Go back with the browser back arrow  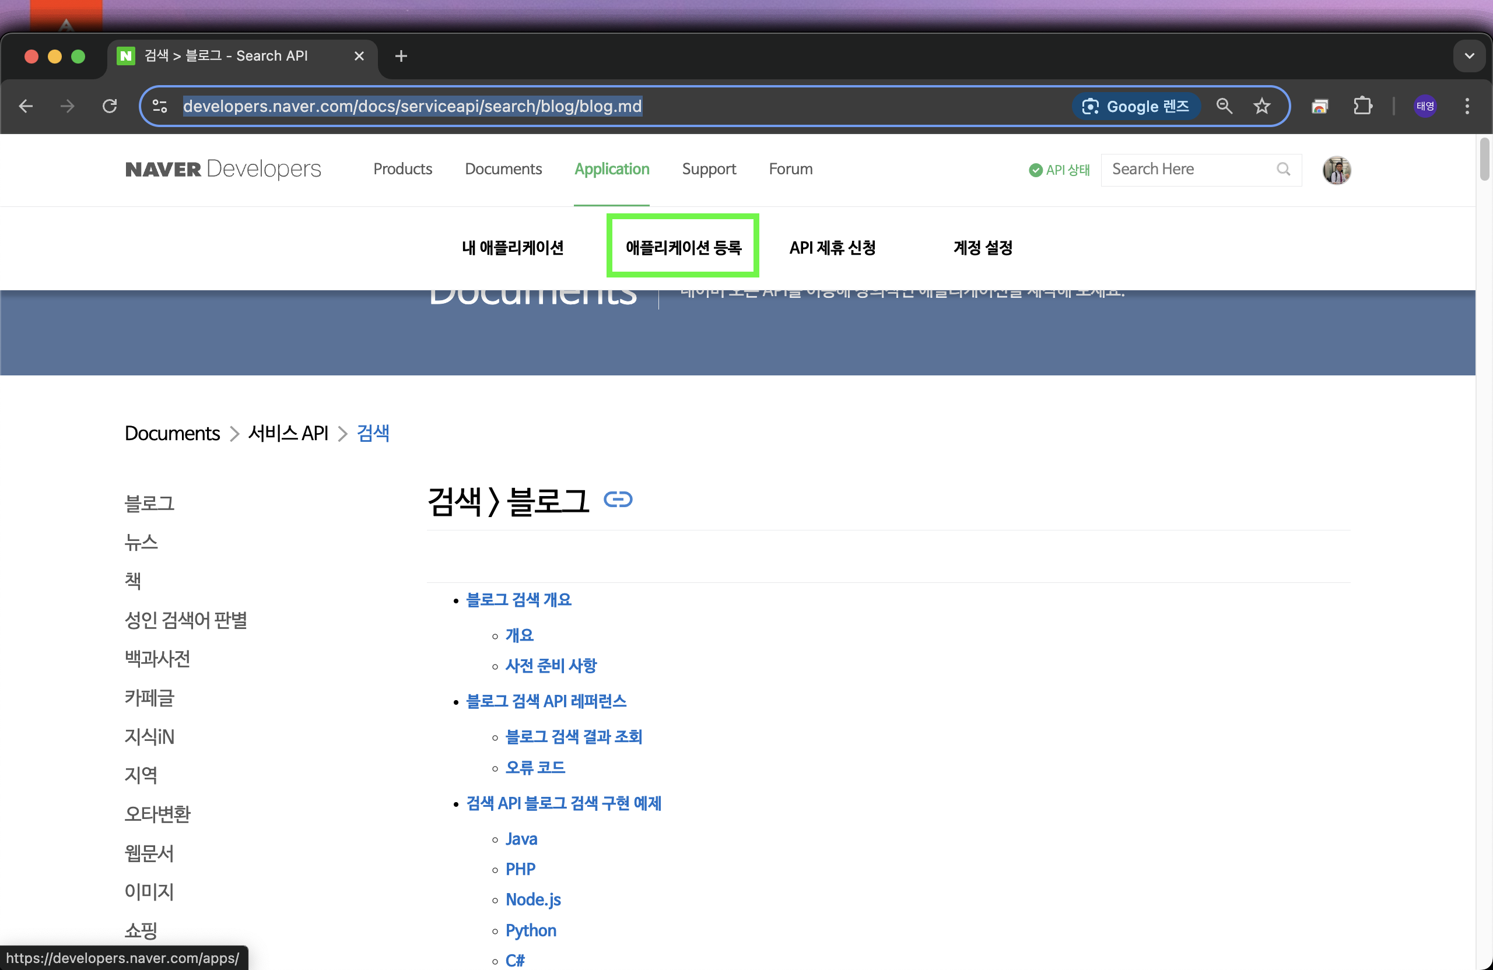(26, 106)
